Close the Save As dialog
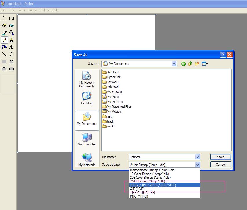The image size is (247, 210). (x=230, y=55)
